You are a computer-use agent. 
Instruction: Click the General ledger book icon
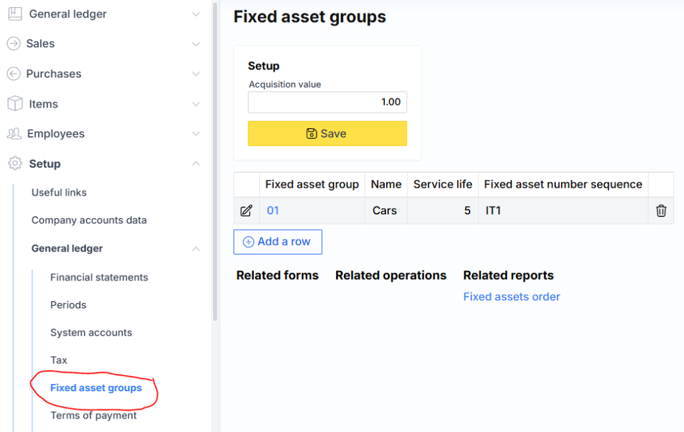point(15,14)
